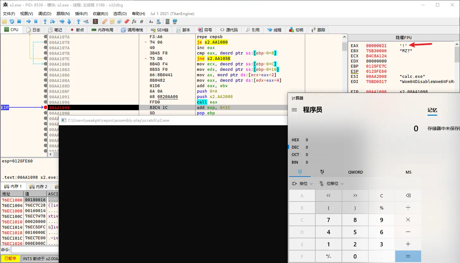Click the open file folder icon
460x263 pixels.
[x=4, y=21]
